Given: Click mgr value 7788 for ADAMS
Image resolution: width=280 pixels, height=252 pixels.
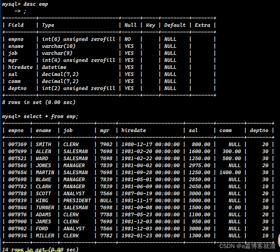Looking at the screenshot, I should pos(106,214).
